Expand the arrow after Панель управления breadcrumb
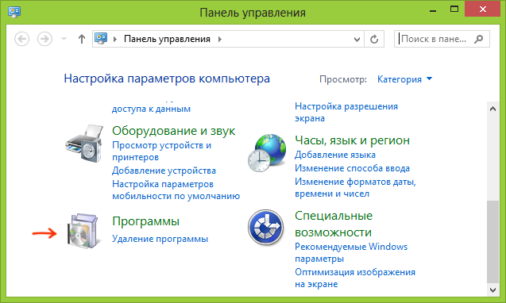This screenshot has height=303, width=506. coord(220,40)
